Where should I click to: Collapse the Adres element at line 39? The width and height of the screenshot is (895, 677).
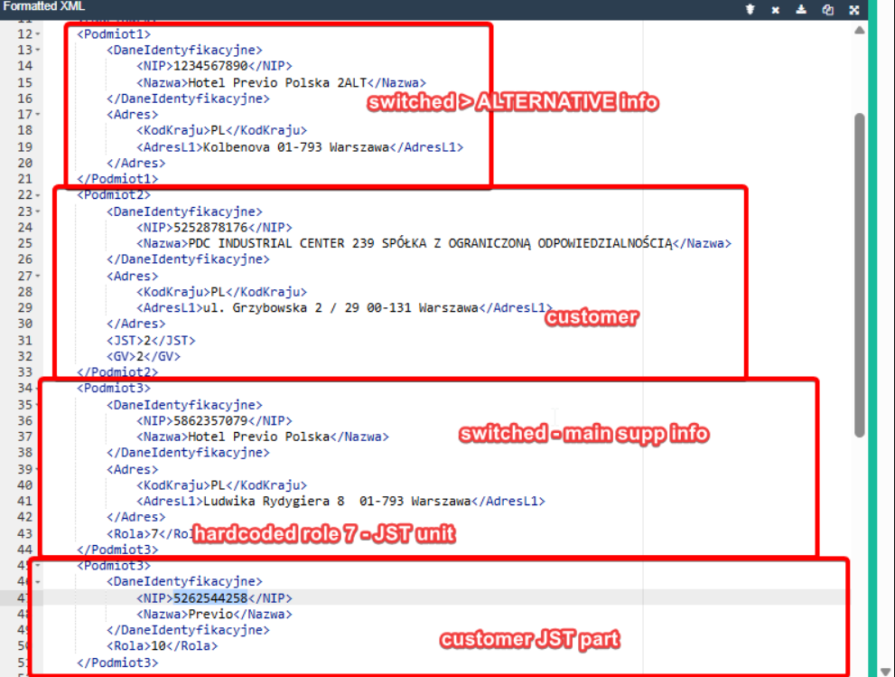pyautogui.click(x=36, y=470)
